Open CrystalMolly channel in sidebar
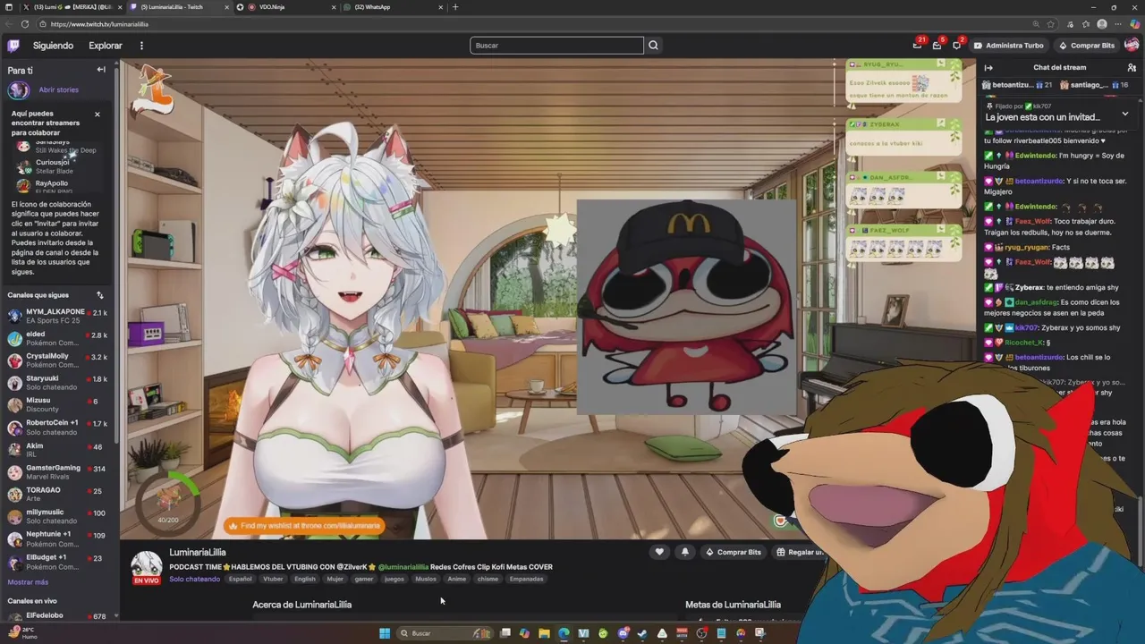The height and width of the screenshot is (644, 1145). (57, 360)
